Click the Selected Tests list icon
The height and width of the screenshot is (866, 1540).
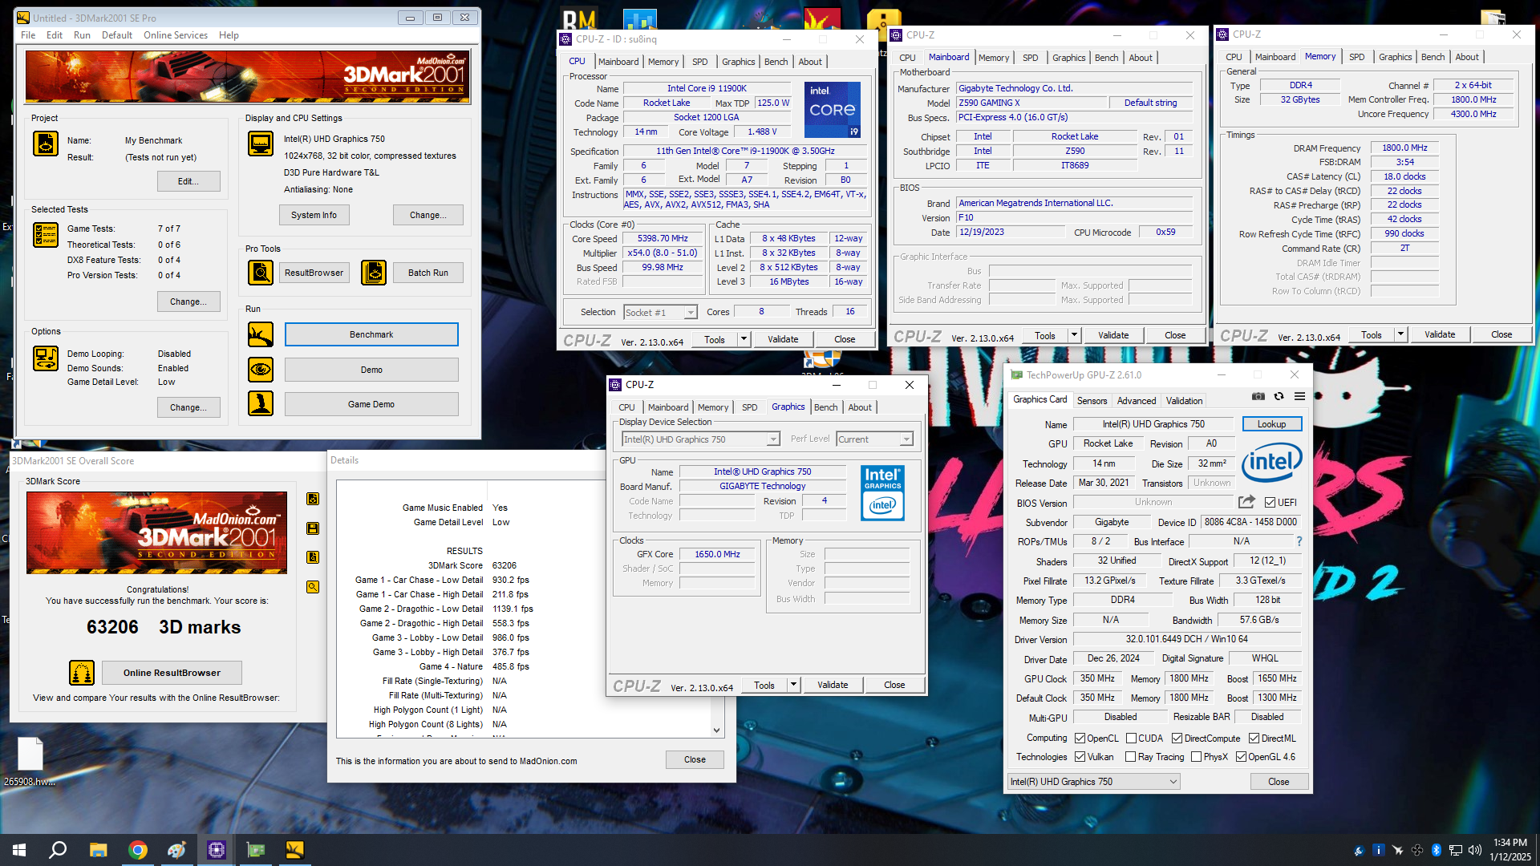(46, 235)
